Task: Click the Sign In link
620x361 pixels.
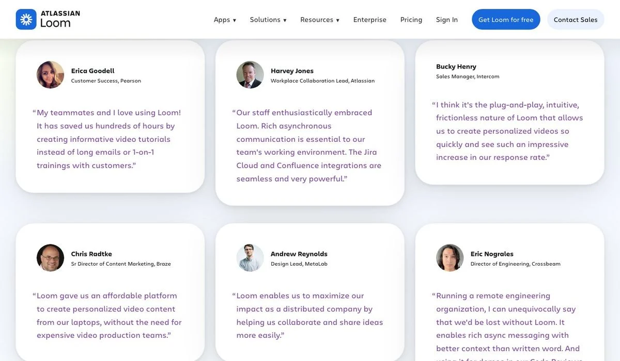Action: click(x=447, y=20)
